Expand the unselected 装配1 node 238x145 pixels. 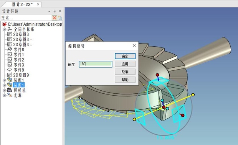click(x=4, y=80)
